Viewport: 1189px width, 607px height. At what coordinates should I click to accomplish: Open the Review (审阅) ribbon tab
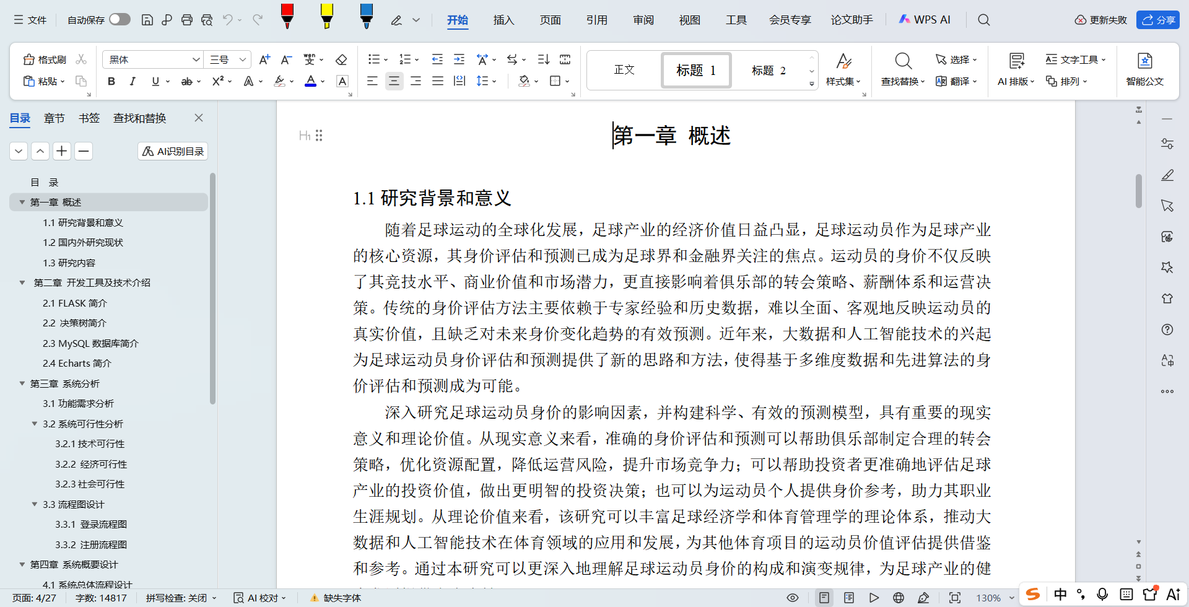pyautogui.click(x=643, y=20)
